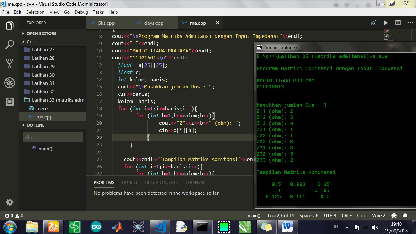Send feedback via the smiley icon
Image resolution: width=416 pixels, height=234 pixels.
pos(394,215)
